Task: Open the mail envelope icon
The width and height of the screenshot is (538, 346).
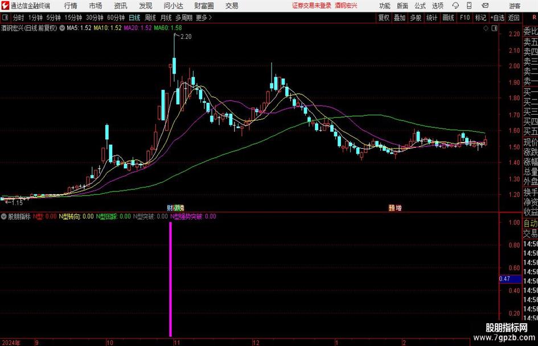Action: [x=485, y=6]
